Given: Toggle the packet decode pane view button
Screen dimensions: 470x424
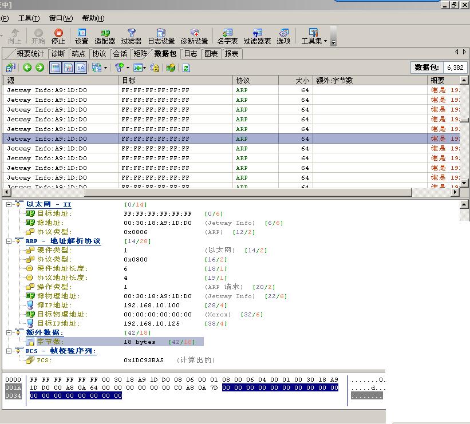Looking at the screenshot, I should tap(68, 68).
